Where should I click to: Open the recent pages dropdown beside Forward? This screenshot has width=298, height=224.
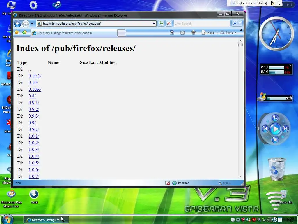tap(32, 24)
